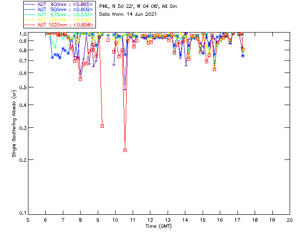Click the y-axis tick label 0.3
This screenshot has width=298, height=238.
[23, 128]
